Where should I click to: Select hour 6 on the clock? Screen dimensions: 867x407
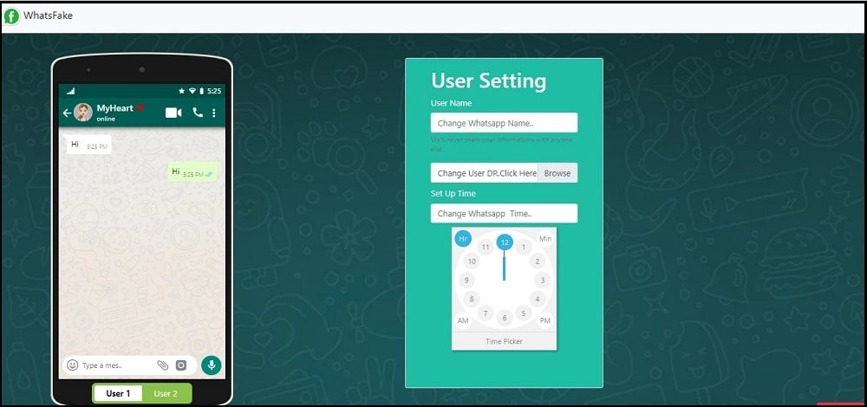(x=505, y=318)
